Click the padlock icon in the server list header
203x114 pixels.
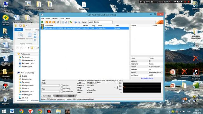click(42, 25)
